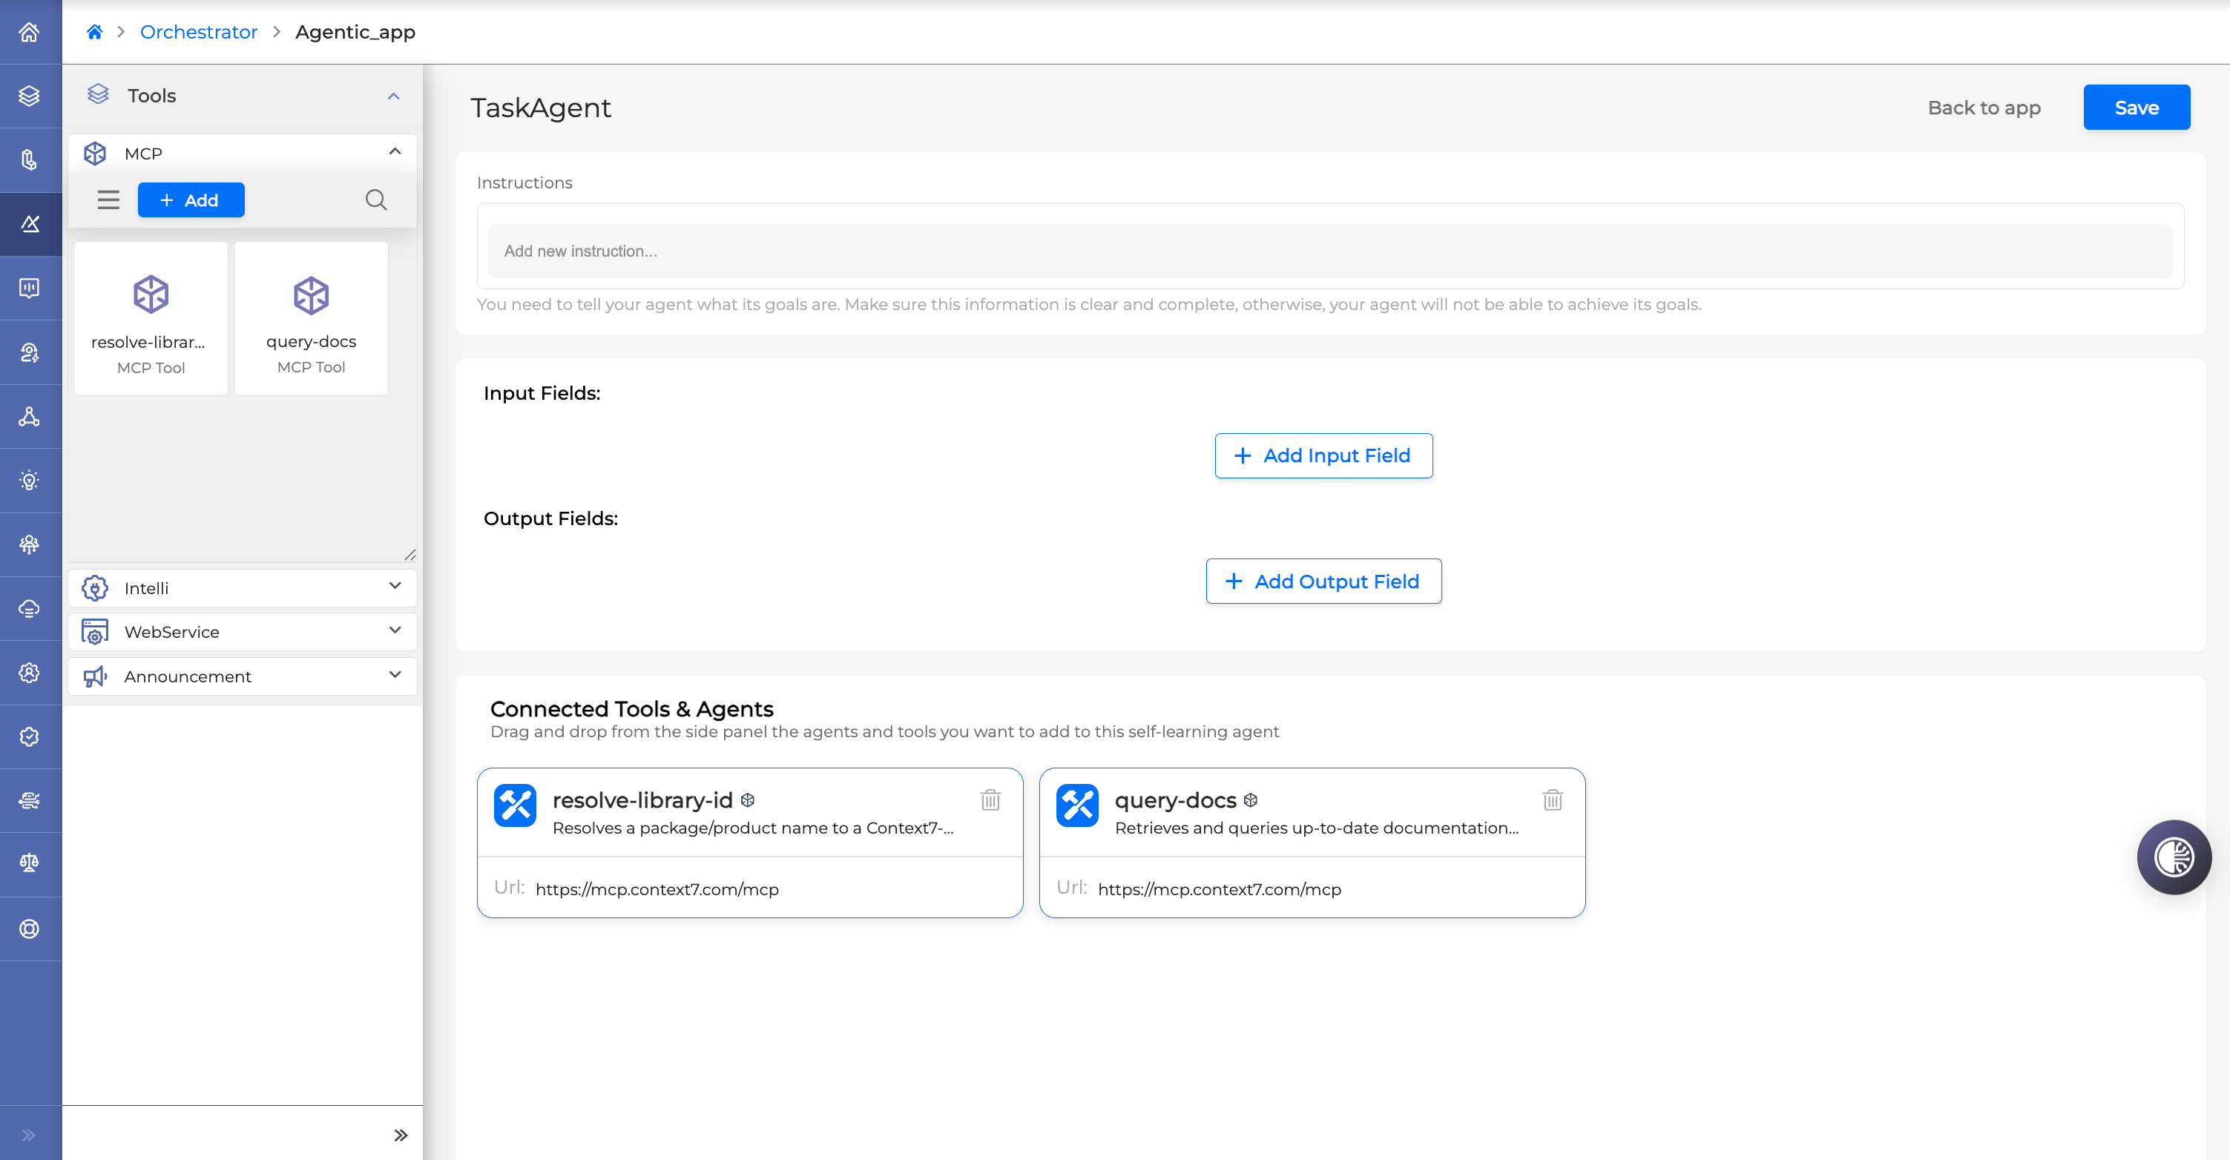The image size is (2230, 1160).
Task: Expand the Announcement section
Action: point(395,675)
